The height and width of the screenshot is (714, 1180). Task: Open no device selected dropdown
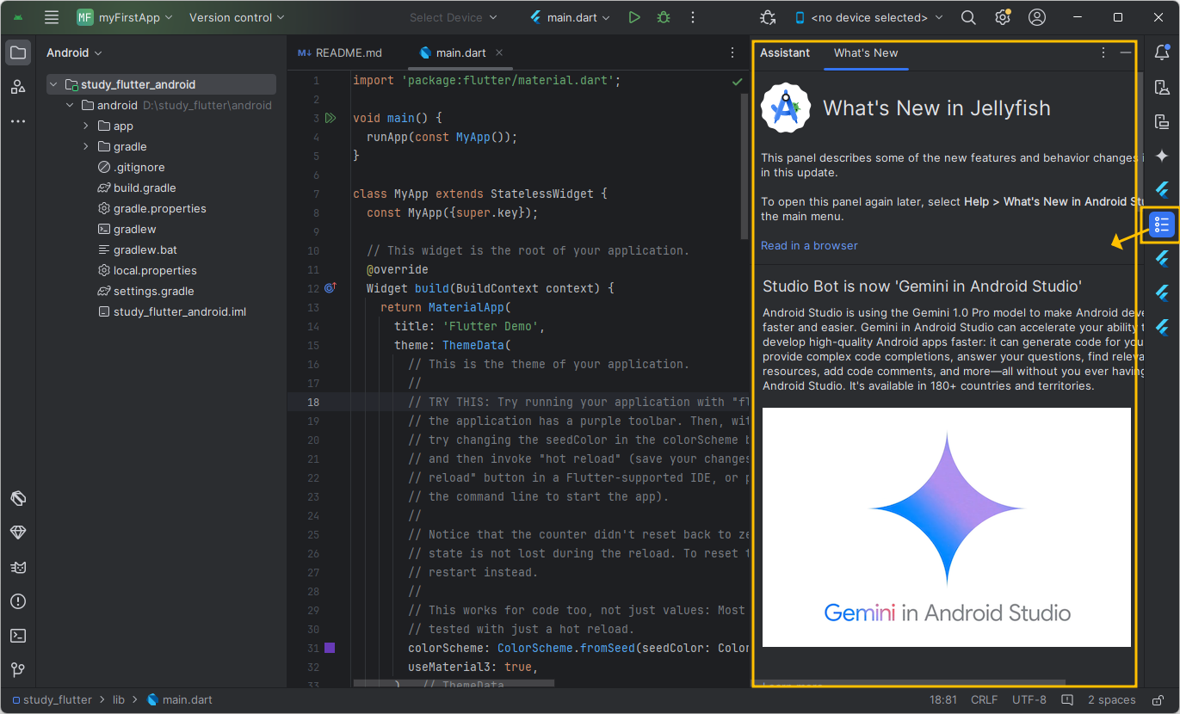[868, 17]
